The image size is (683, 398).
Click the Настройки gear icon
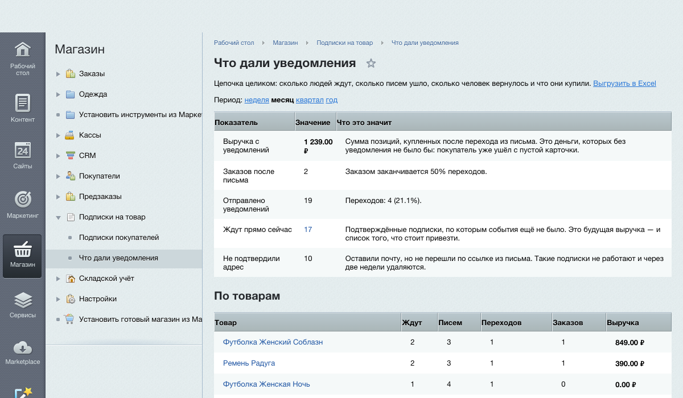71,298
